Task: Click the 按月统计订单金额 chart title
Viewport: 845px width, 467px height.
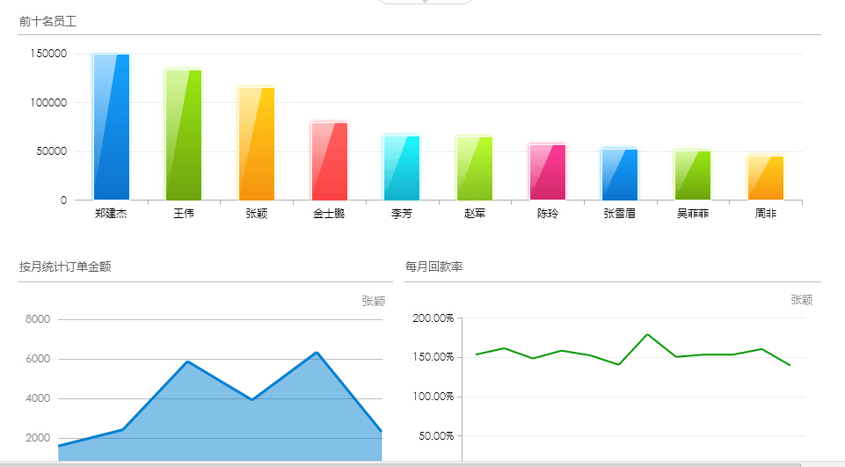Action: coord(64,266)
